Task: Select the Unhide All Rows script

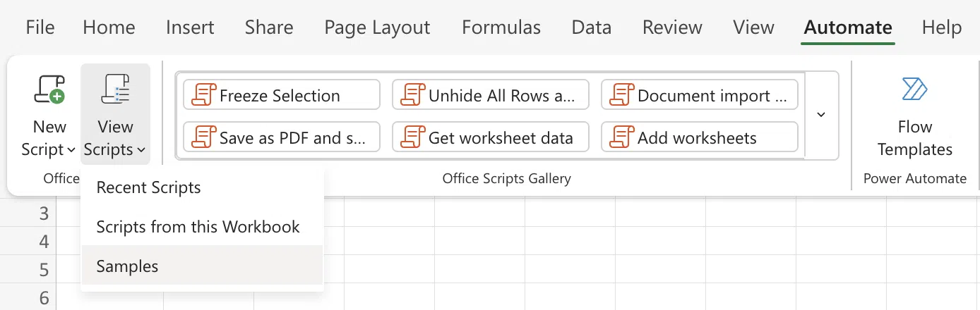Action: (x=490, y=95)
